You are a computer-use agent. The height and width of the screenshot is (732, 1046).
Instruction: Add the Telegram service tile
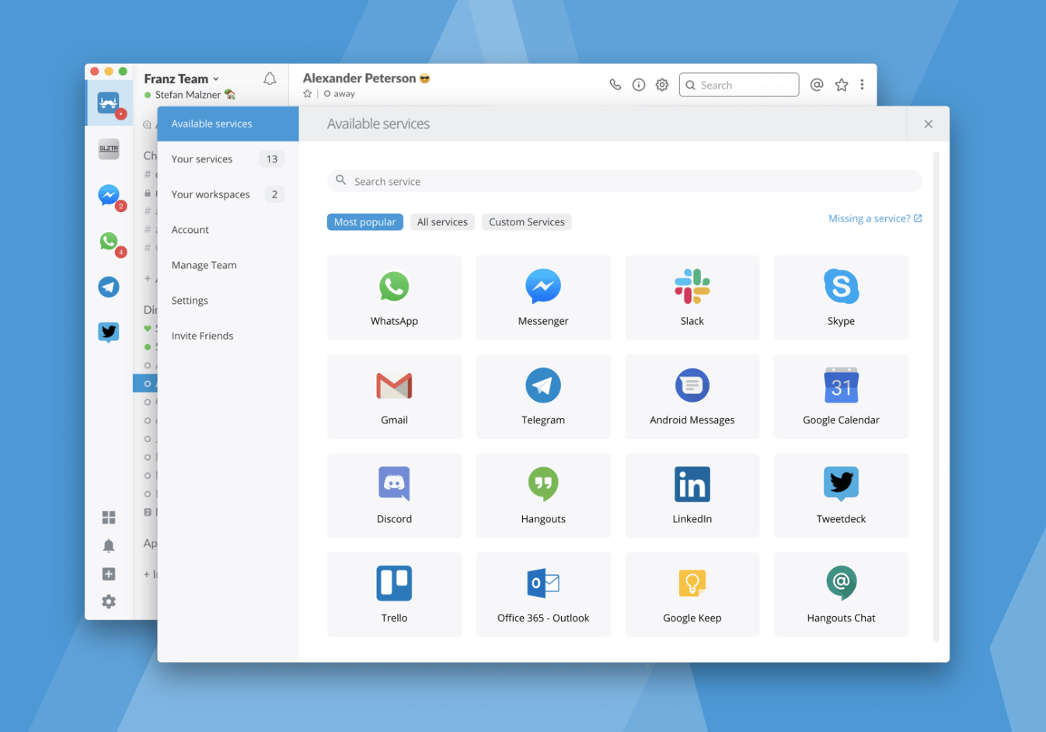point(543,396)
